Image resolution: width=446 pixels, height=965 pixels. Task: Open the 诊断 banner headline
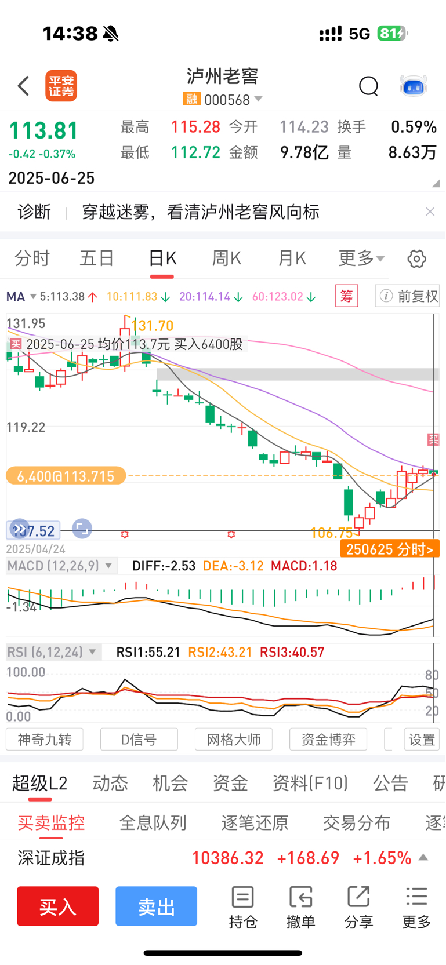[x=201, y=212]
